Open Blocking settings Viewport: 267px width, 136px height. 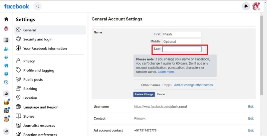50,89
